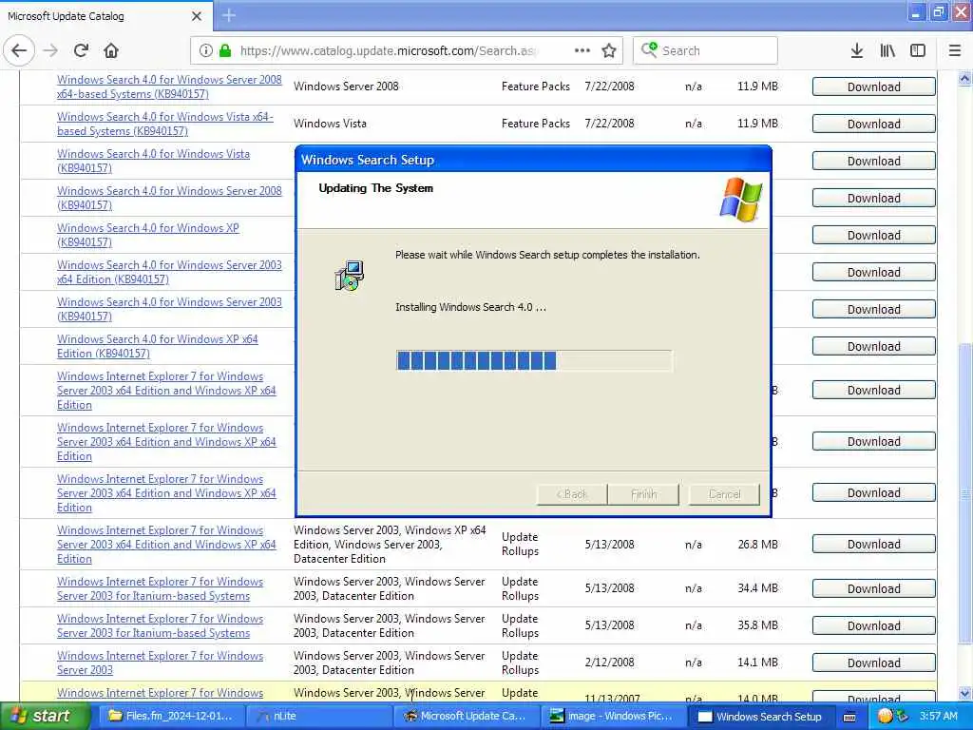Viewport: 973px width, 730px height.
Task: Switch to nLite taskbar item
Action: tap(320, 716)
